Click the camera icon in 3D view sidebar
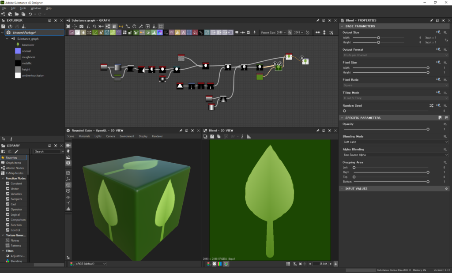The height and width of the screenshot is (273, 452). [x=68, y=146]
